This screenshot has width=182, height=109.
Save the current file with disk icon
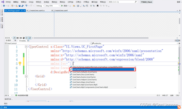click(20, 6)
